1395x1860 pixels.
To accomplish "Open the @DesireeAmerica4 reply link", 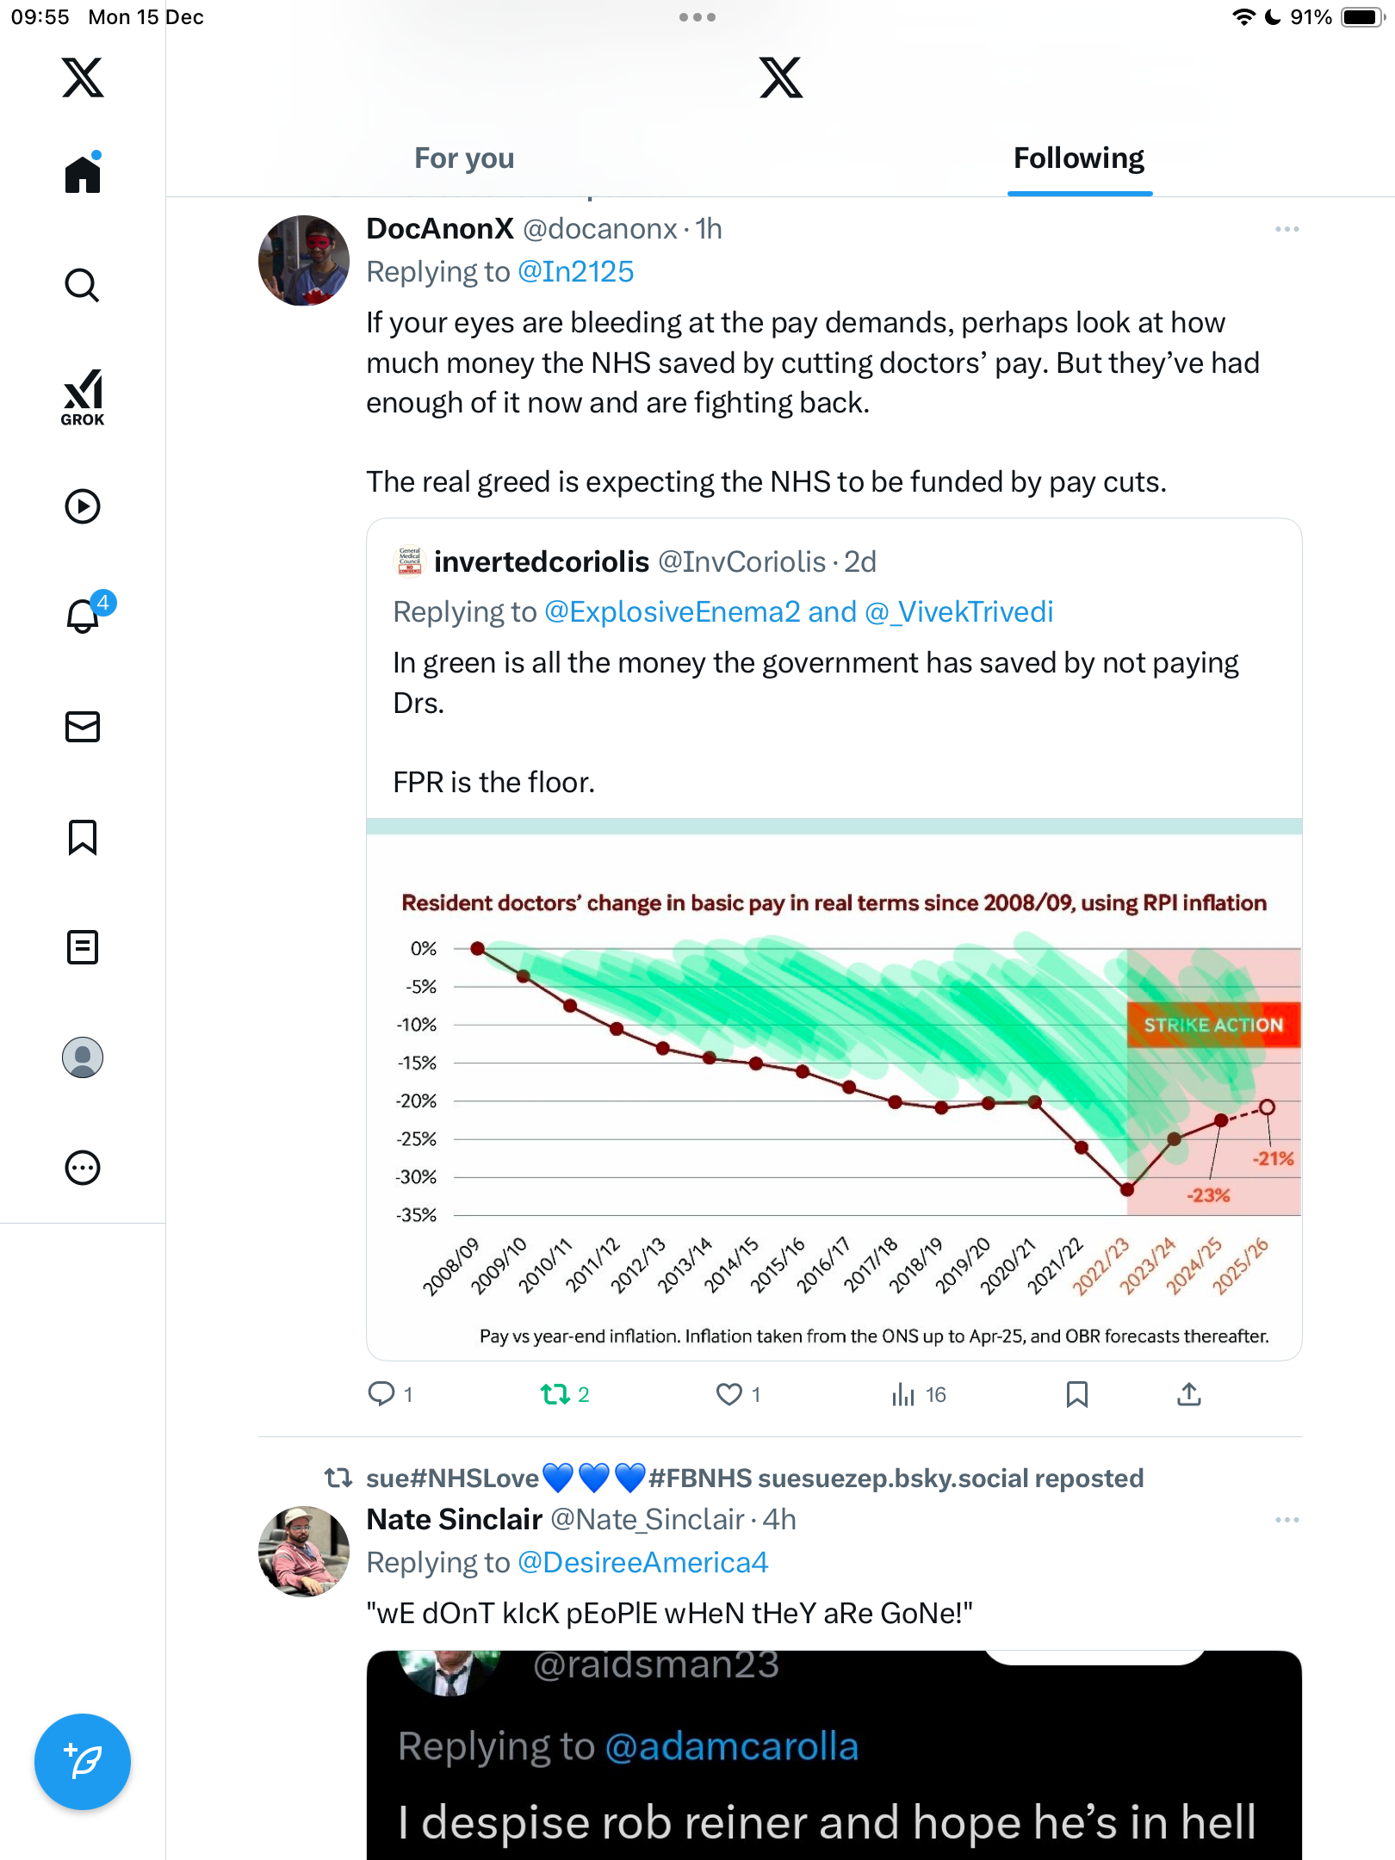I will pos(642,1563).
